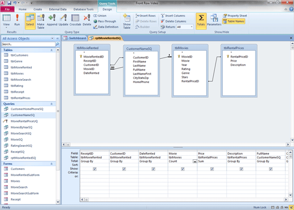Select the Data Definition query option
294x210 pixels.
click(x=106, y=27)
